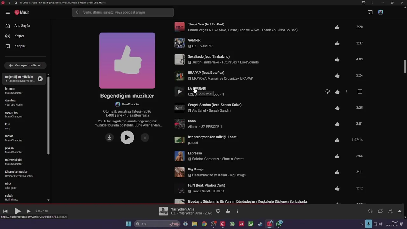The height and width of the screenshot is (229, 407).
Task: Show hidden system tray icons
Action: point(362,224)
